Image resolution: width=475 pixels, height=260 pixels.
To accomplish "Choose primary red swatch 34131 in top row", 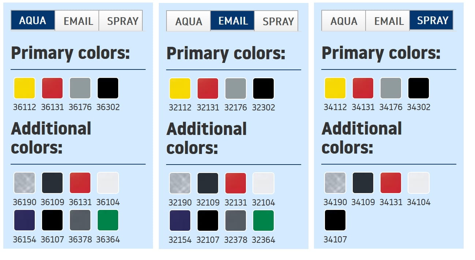I will [363, 88].
